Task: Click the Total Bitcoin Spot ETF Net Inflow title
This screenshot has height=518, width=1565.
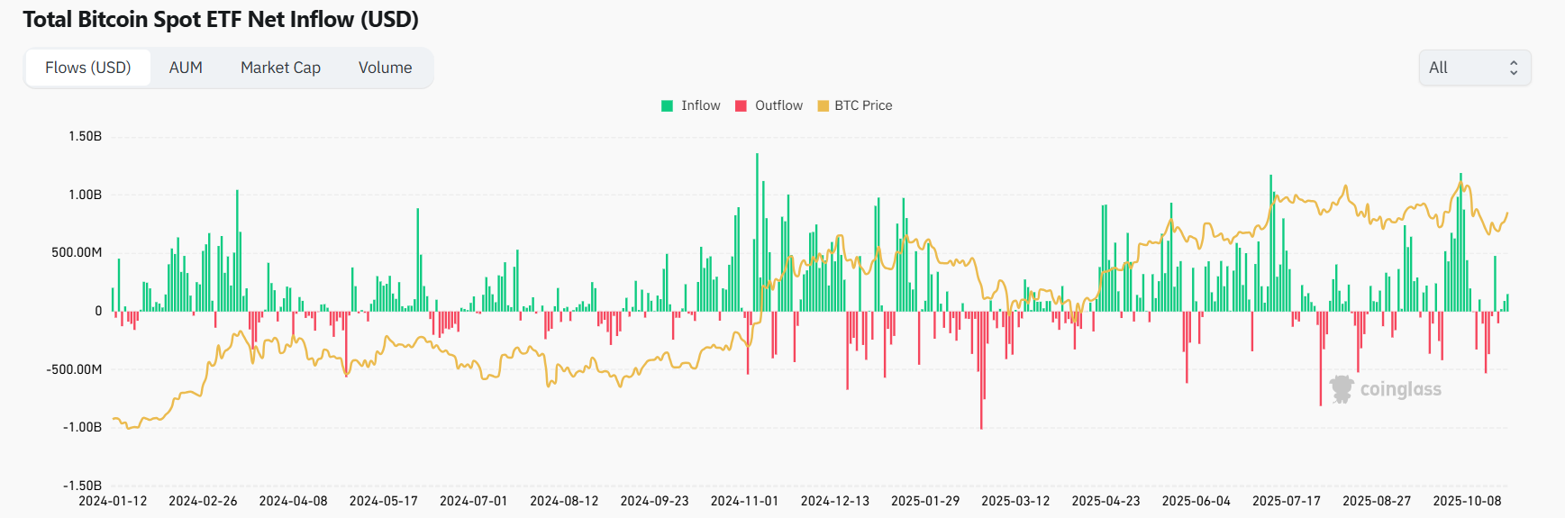Action: tap(221, 20)
